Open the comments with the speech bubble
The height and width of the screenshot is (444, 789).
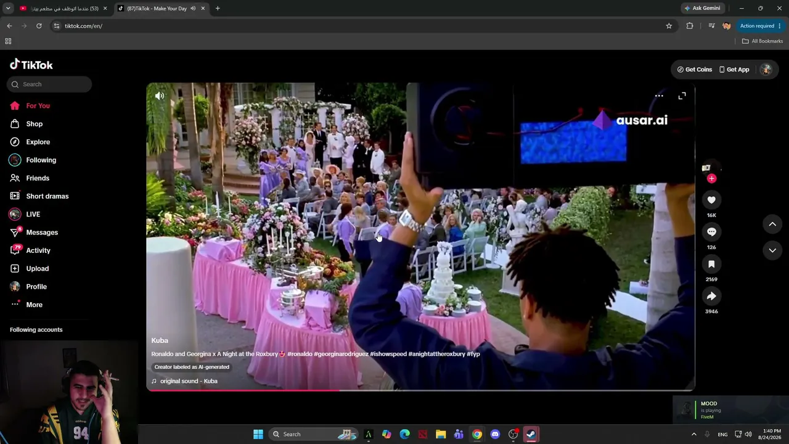pos(711,232)
